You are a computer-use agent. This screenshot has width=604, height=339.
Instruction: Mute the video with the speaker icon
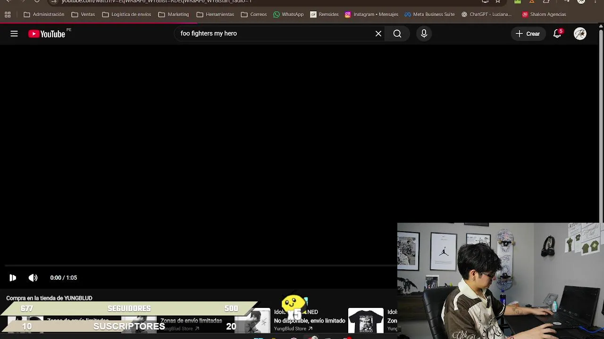(33, 278)
